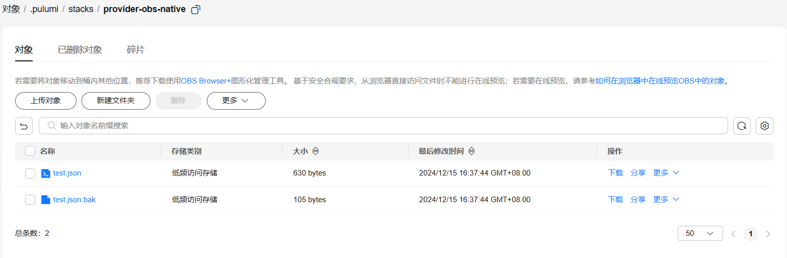Sort by 最后修改时间 sort icon
This screenshot has height=258, width=787.
coord(471,151)
